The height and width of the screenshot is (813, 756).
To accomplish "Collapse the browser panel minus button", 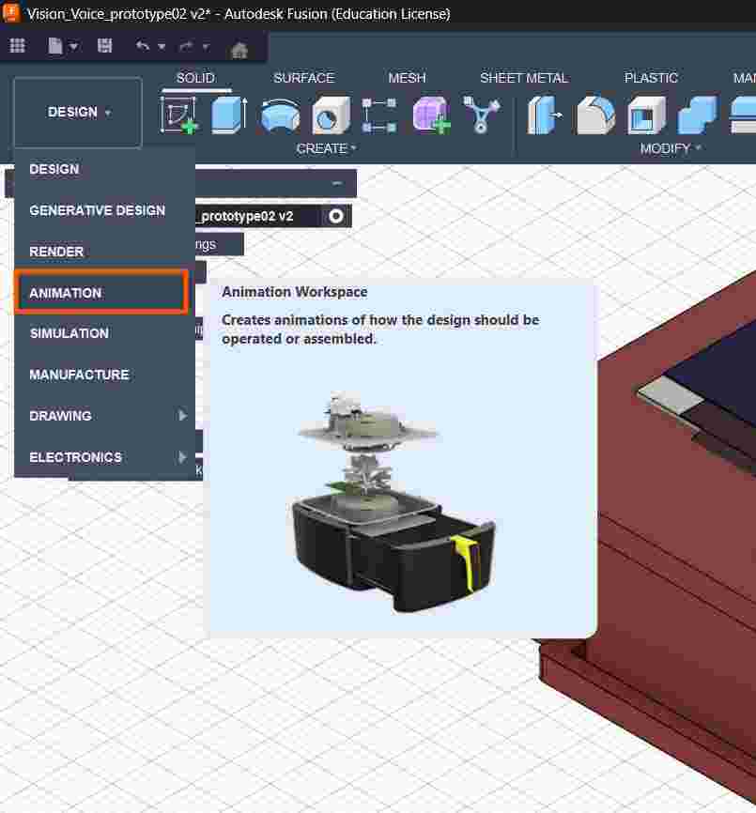I will [337, 183].
